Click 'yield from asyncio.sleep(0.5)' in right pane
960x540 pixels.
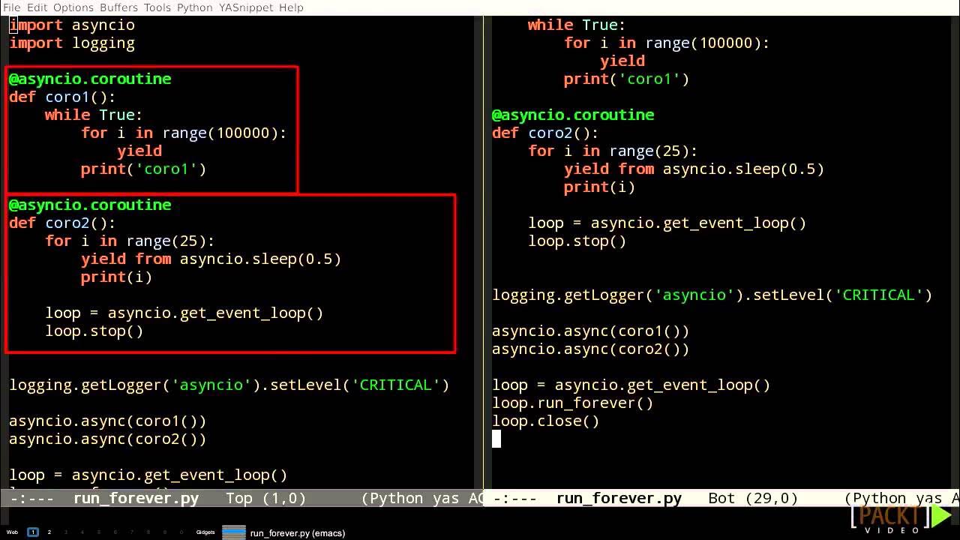point(694,169)
